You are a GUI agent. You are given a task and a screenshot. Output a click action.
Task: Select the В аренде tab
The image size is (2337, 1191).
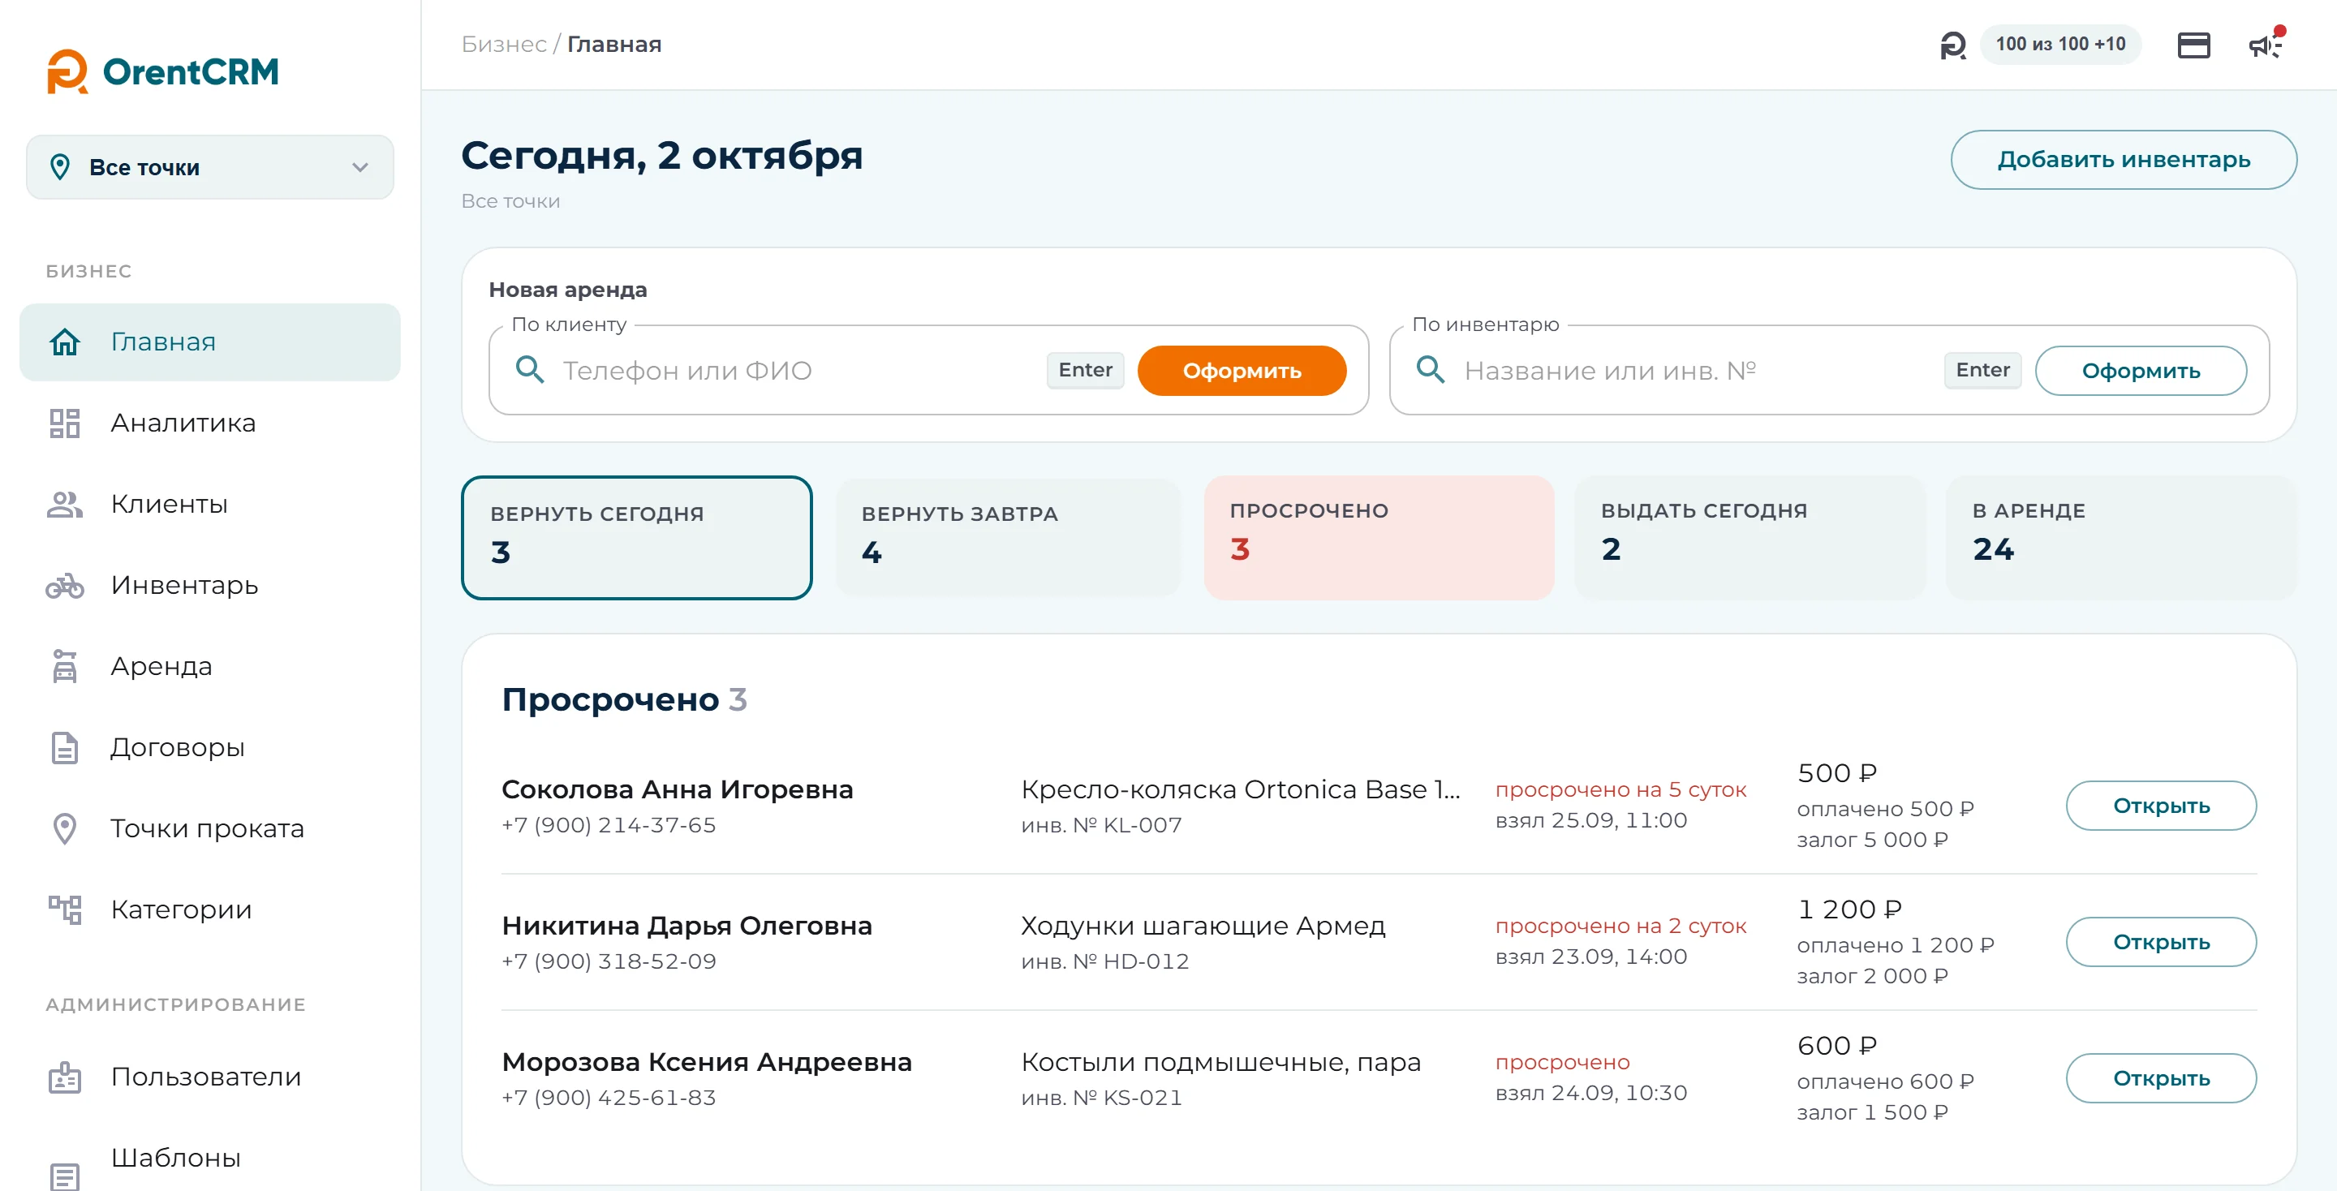tap(2120, 538)
